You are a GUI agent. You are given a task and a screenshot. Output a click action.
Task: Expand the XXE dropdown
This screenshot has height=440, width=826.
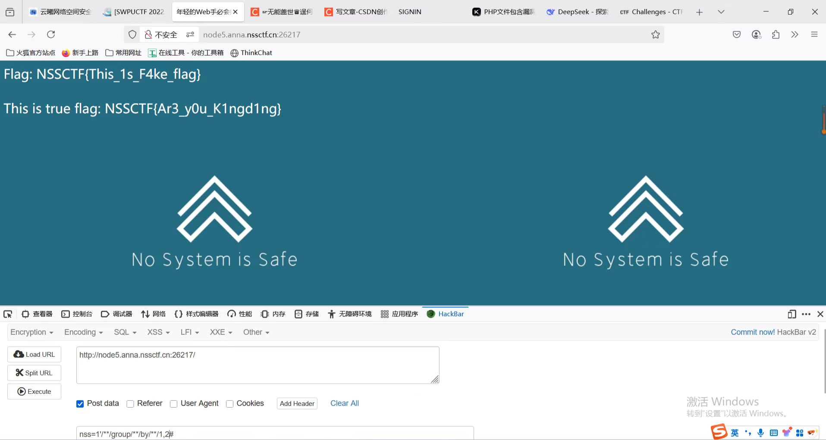pos(221,332)
